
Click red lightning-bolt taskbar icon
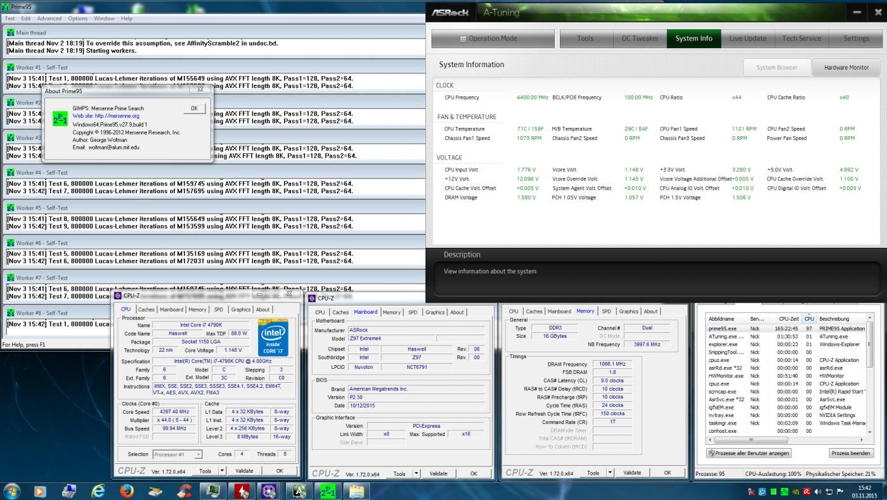click(242, 490)
